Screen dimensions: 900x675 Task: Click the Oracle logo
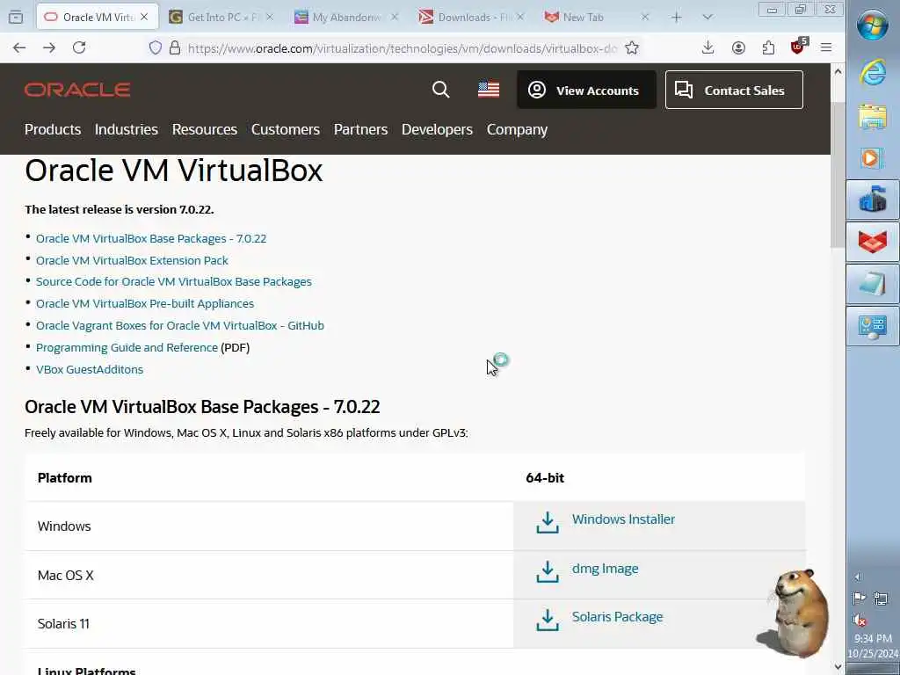(x=77, y=90)
